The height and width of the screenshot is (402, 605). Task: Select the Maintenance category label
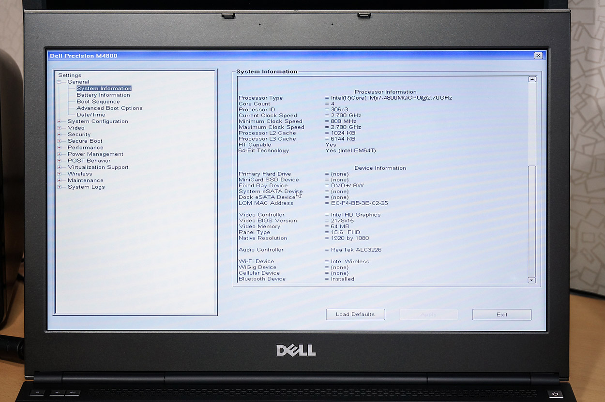[86, 180]
